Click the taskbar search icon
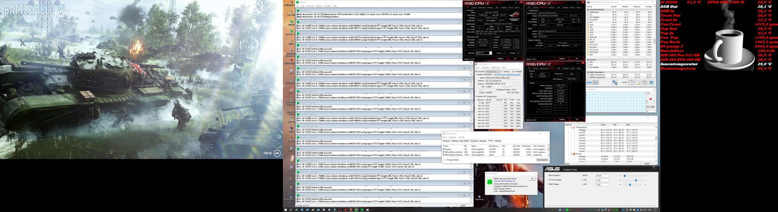Image resolution: width=778 pixels, height=212 pixels. point(291,210)
